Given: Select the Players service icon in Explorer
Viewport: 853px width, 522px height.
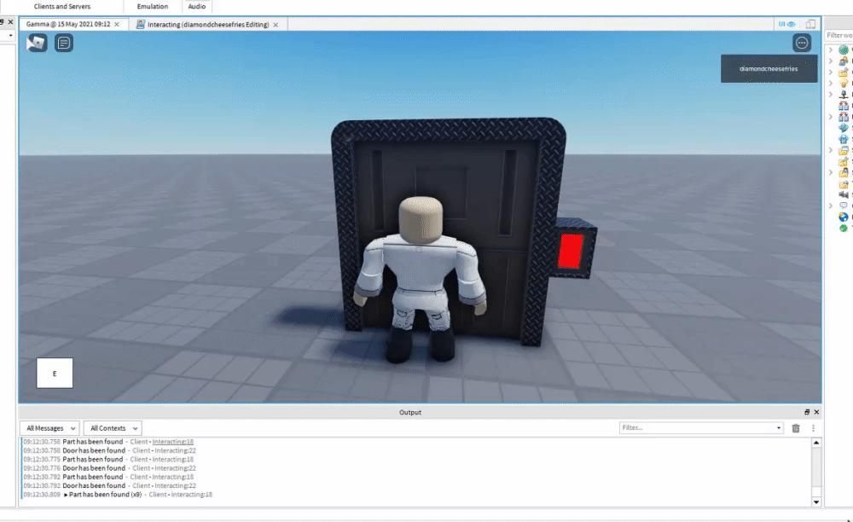Looking at the screenshot, I should click(x=844, y=61).
